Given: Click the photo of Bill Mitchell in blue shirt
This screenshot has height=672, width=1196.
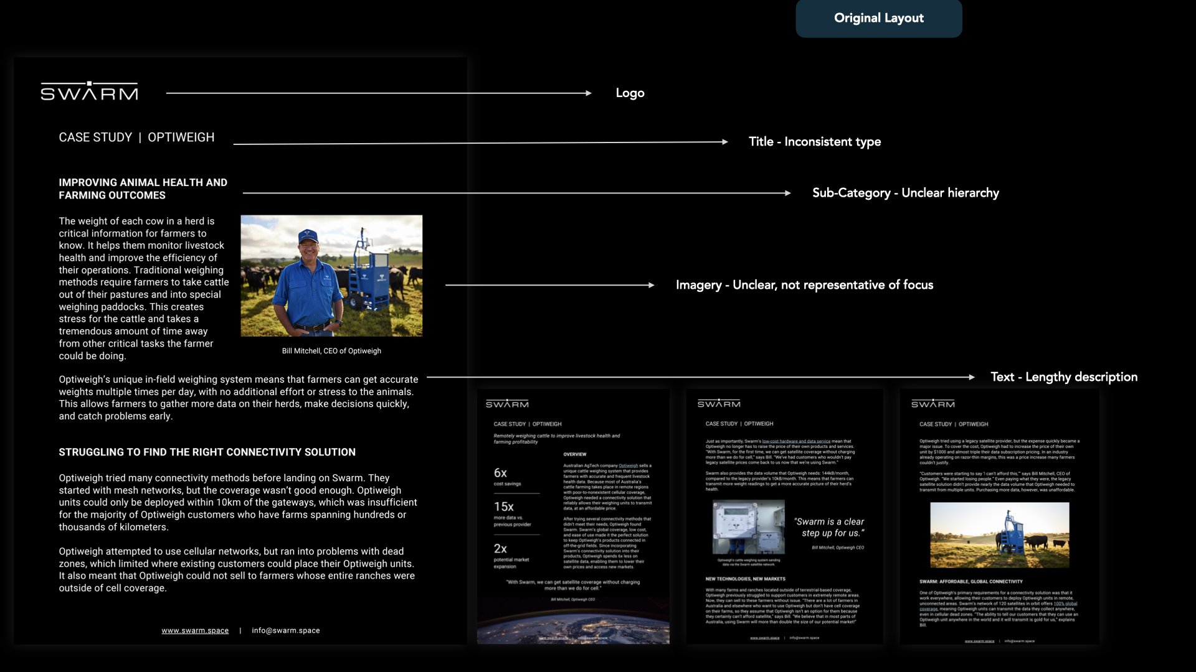Looking at the screenshot, I should point(331,276).
